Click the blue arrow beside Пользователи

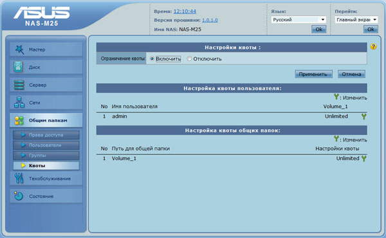click(23, 145)
